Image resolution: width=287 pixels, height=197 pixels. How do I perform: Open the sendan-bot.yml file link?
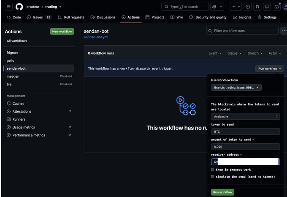[x=96, y=37]
